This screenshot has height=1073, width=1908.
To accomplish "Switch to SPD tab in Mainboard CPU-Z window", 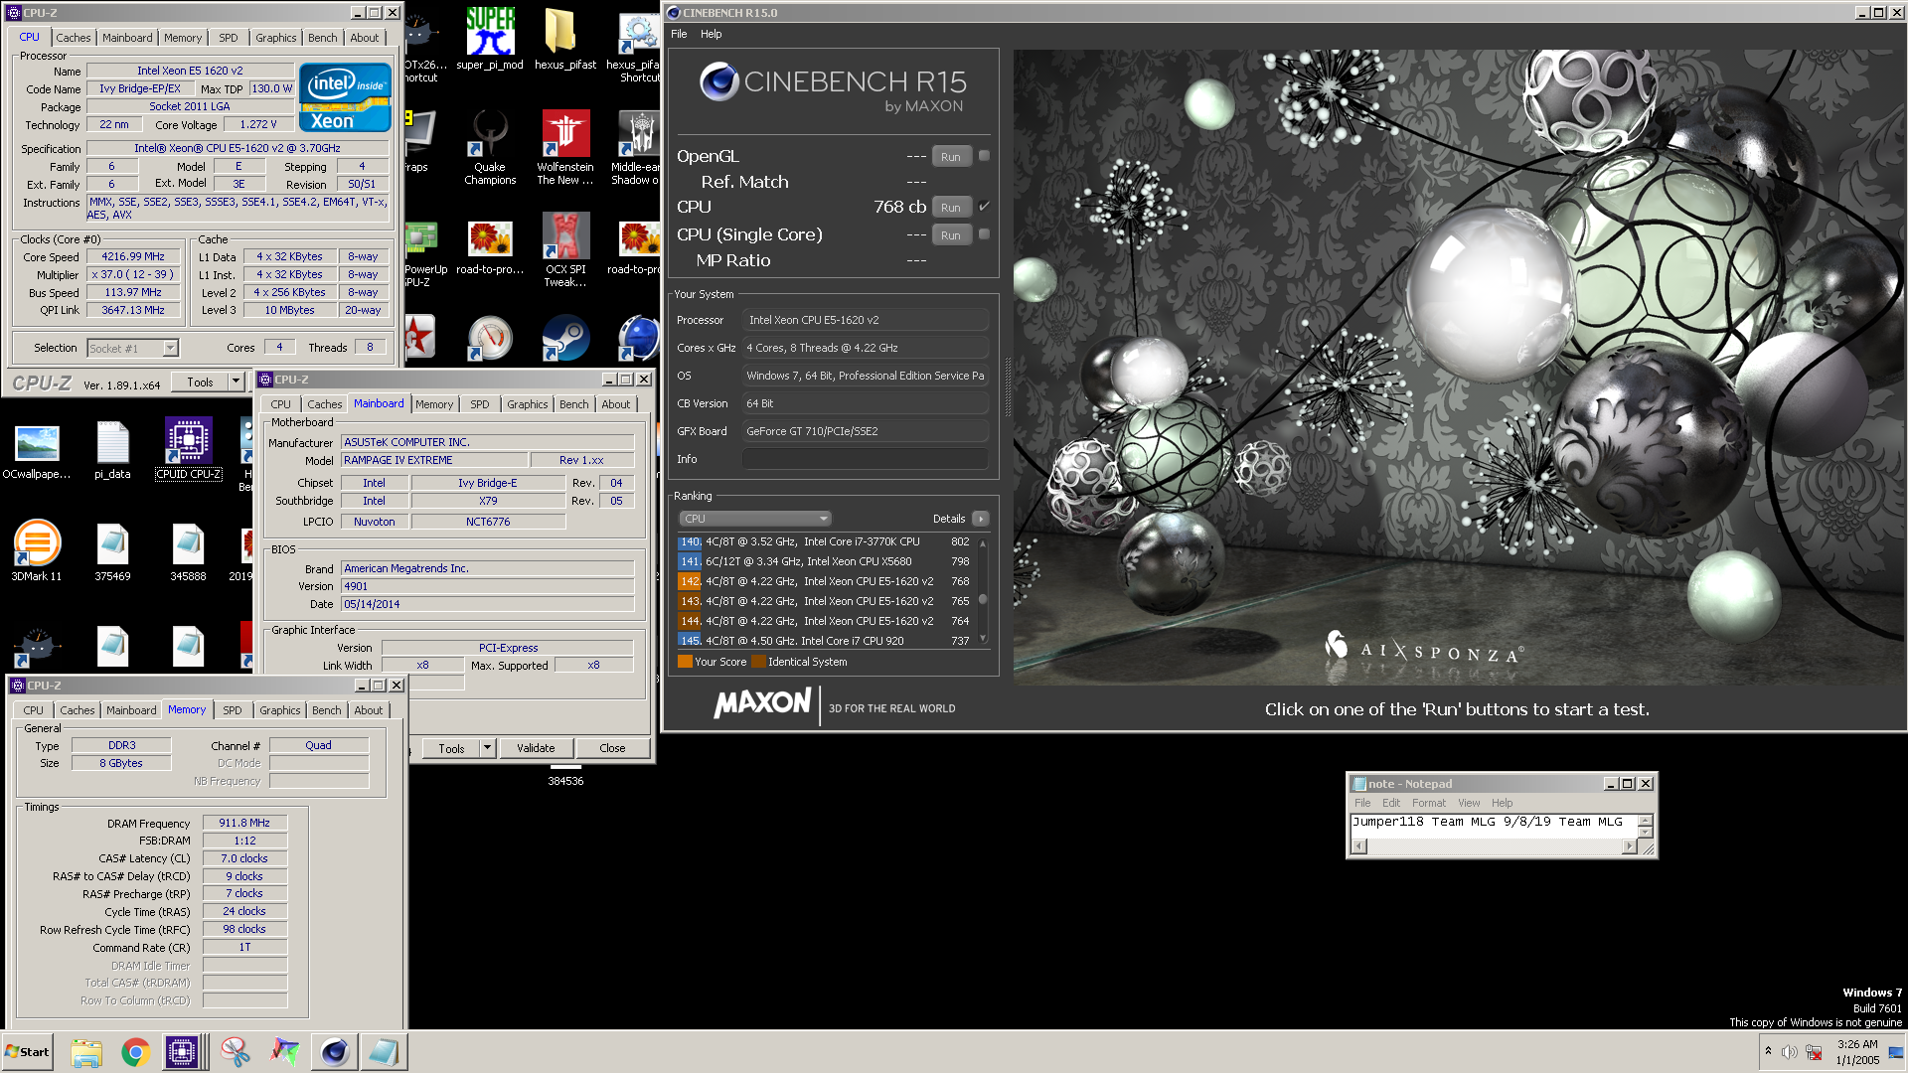I will pyautogui.click(x=479, y=404).
